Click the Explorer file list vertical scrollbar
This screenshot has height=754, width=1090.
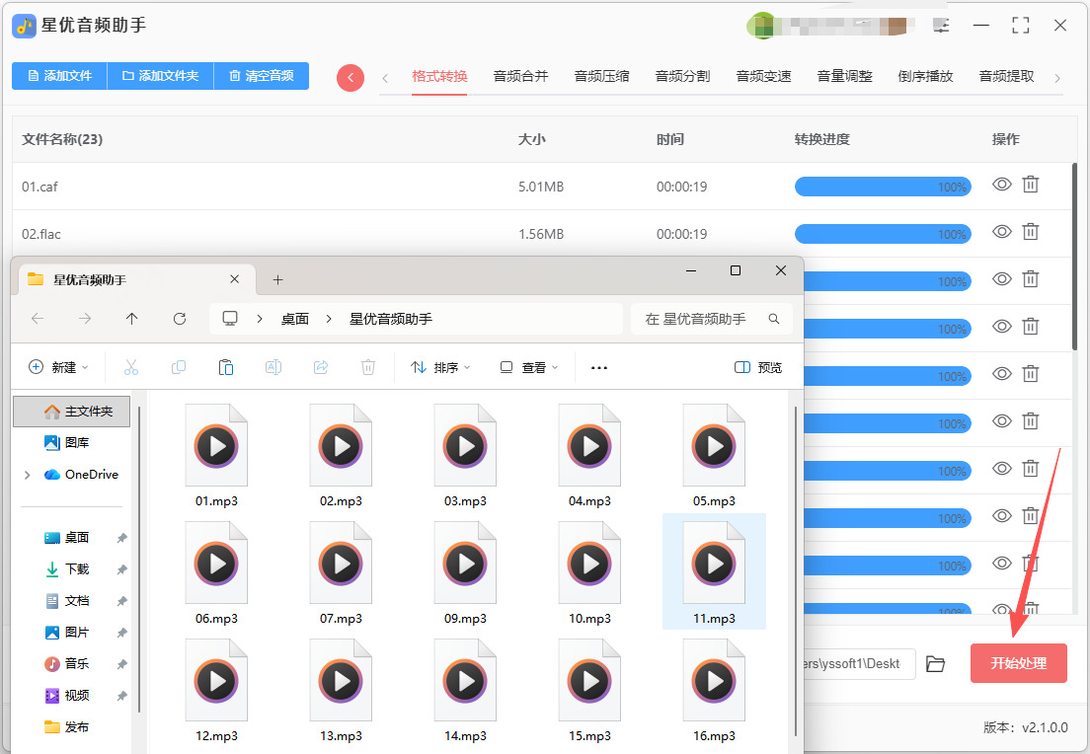(x=796, y=569)
